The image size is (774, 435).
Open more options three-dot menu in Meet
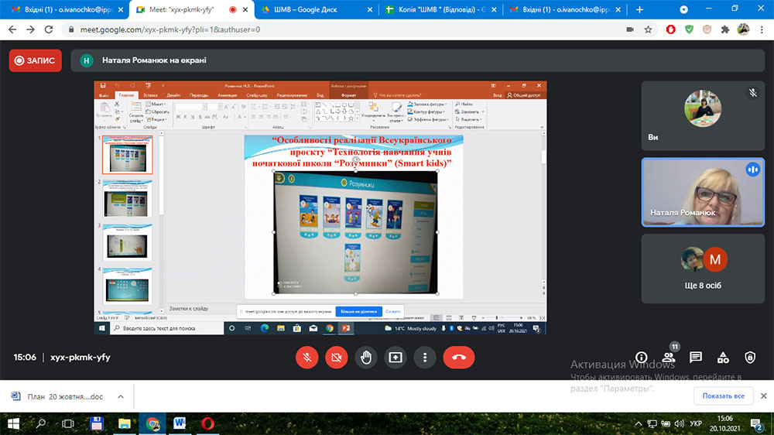pyautogui.click(x=425, y=357)
